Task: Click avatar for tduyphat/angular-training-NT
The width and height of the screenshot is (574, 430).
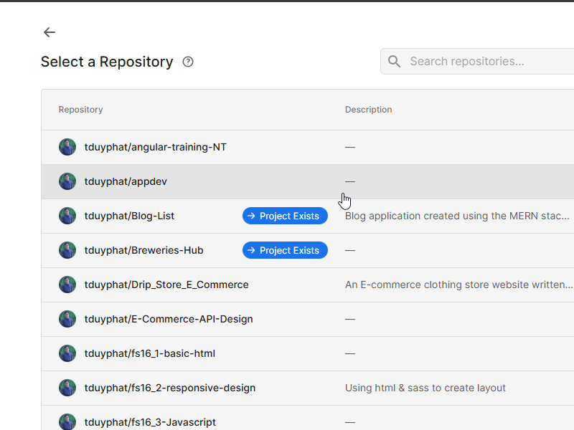Action: click(67, 147)
